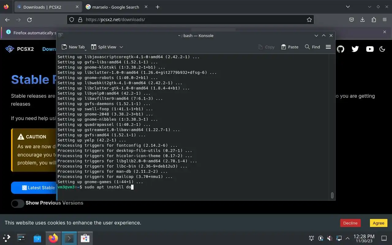This screenshot has width=392, height=245.
Task: Open the Firefox extensions puzzle icon
Action: (x=374, y=20)
